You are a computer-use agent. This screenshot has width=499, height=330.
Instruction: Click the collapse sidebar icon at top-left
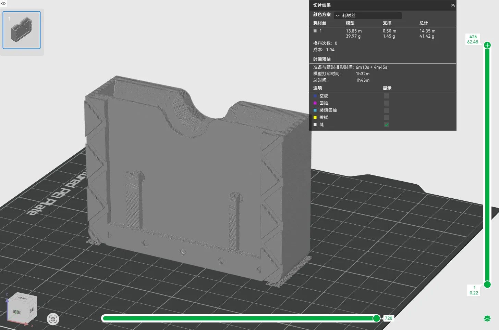3,3
